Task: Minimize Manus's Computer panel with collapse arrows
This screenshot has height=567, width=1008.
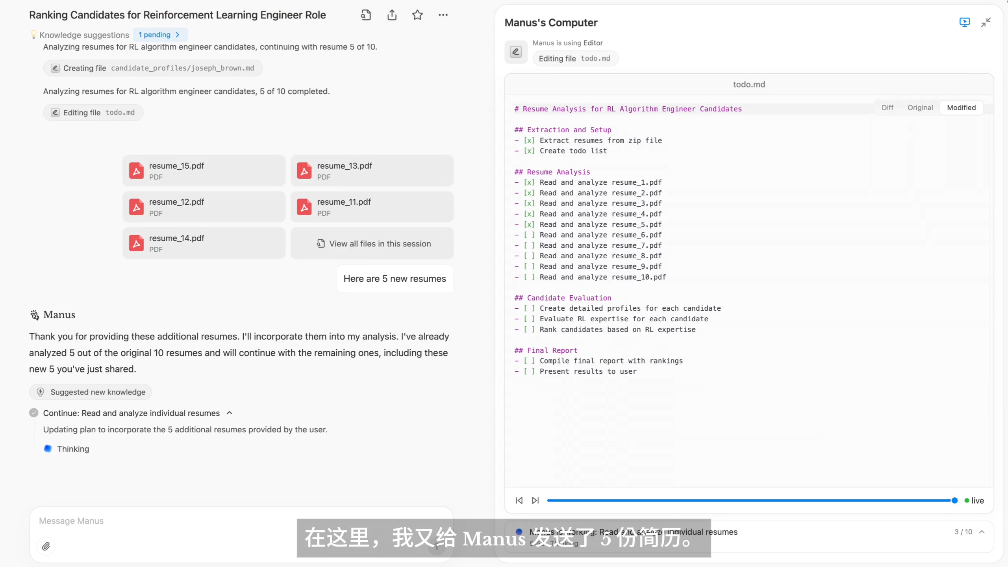Action: (x=986, y=22)
